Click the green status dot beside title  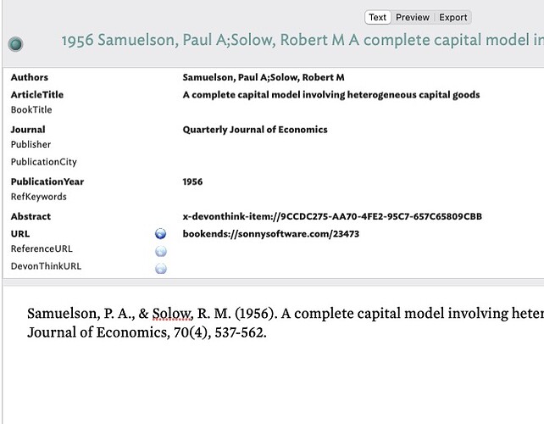15,44
